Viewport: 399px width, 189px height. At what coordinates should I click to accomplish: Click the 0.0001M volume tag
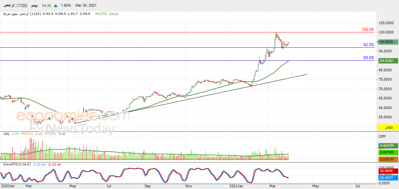point(388,159)
